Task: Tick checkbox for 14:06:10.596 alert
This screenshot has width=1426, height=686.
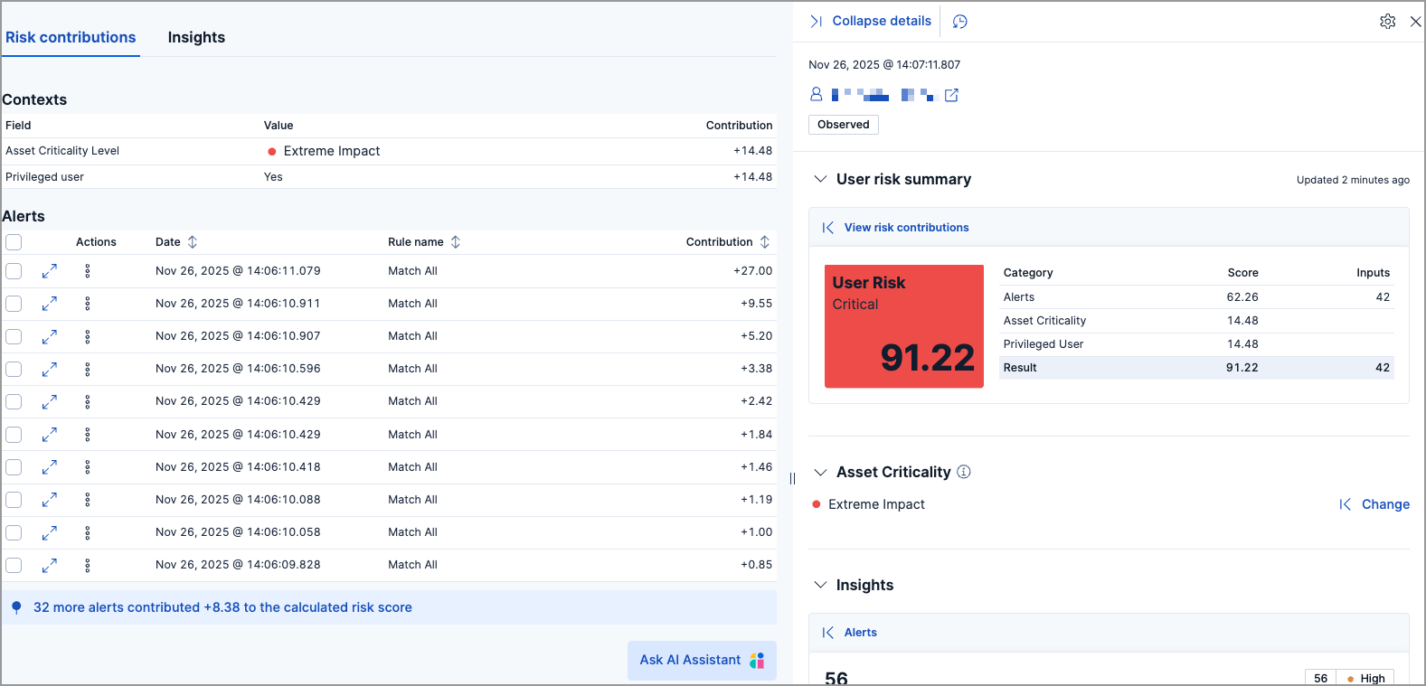Action: pyautogui.click(x=14, y=369)
